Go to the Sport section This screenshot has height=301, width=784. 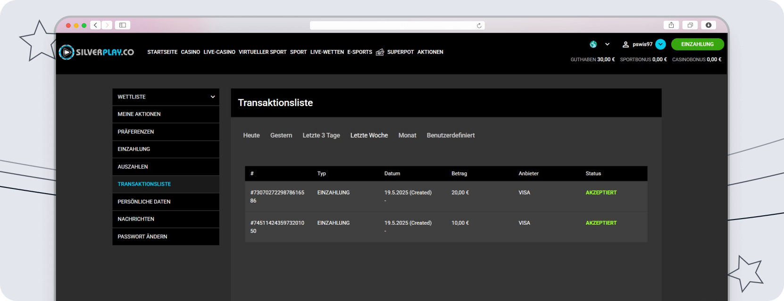tap(298, 52)
